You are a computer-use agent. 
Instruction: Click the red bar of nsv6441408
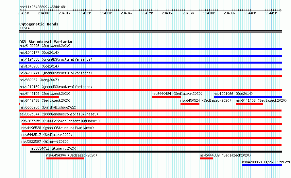249,104
